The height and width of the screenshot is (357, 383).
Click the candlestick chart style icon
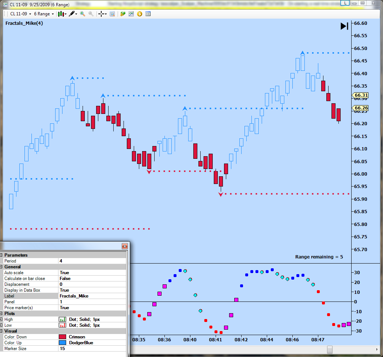coord(61,14)
